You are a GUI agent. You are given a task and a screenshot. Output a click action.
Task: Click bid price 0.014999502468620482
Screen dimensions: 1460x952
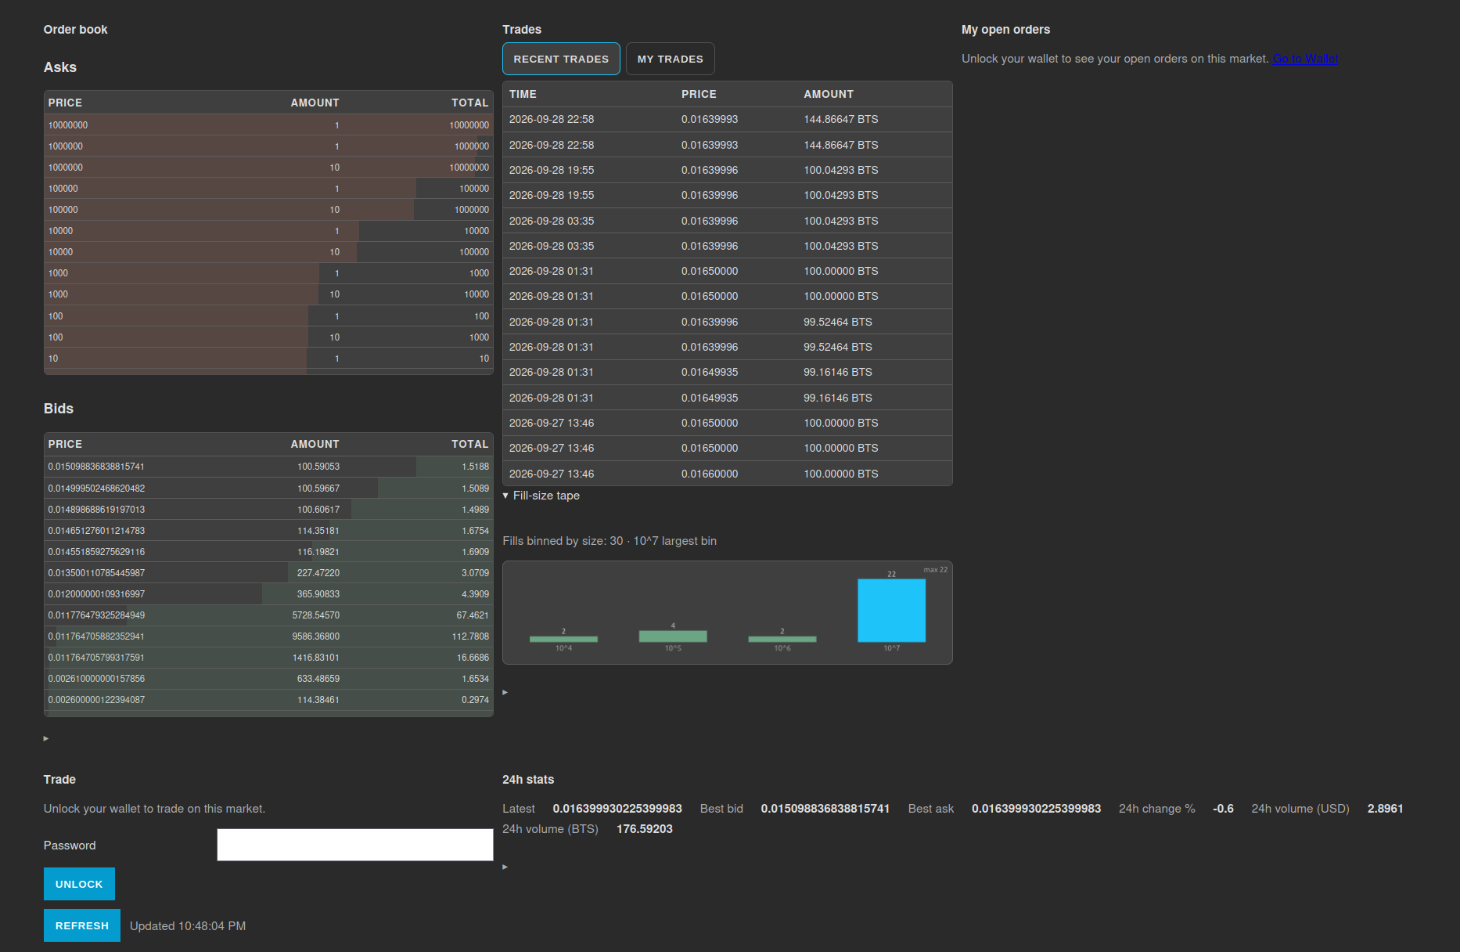[x=96, y=489]
